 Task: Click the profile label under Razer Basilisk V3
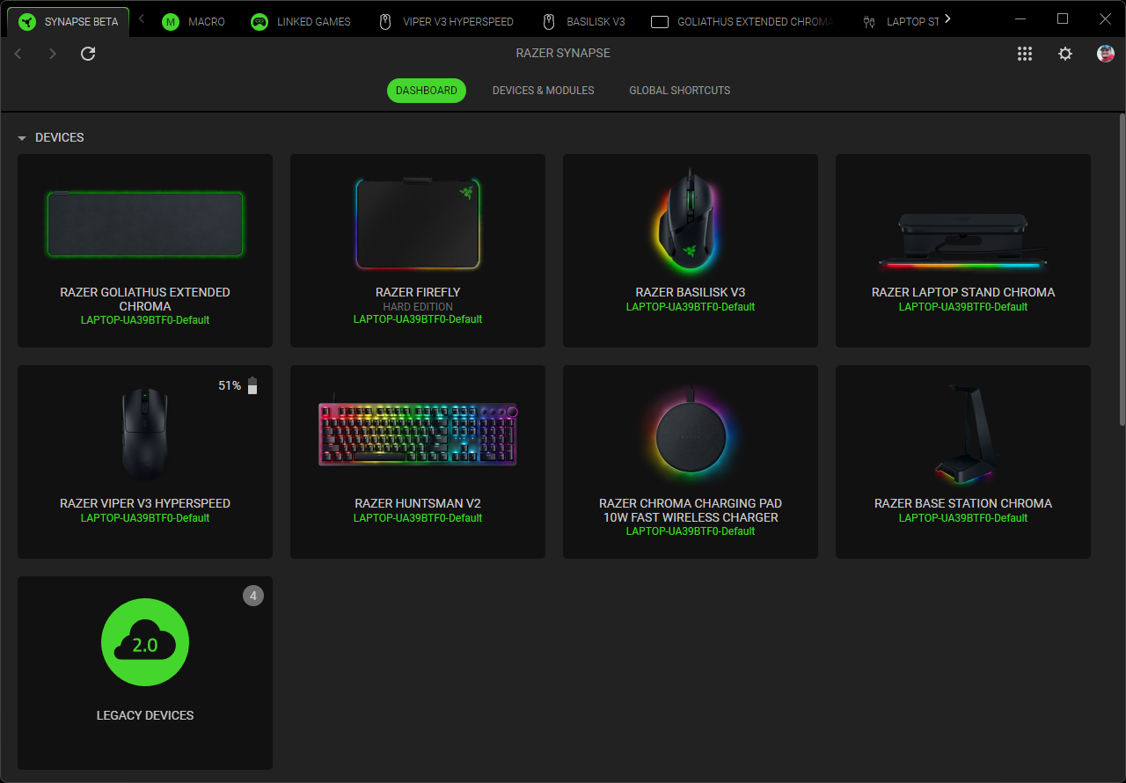click(x=691, y=307)
